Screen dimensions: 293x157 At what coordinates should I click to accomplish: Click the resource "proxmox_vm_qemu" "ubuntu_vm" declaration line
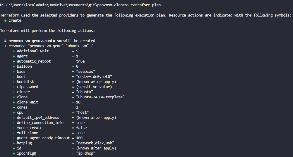coord(51,46)
